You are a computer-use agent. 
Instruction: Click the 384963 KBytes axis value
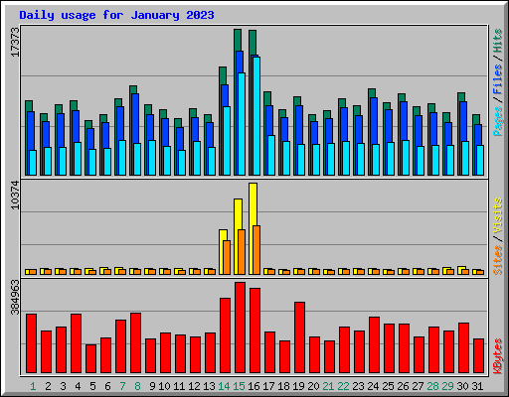click(15, 298)
